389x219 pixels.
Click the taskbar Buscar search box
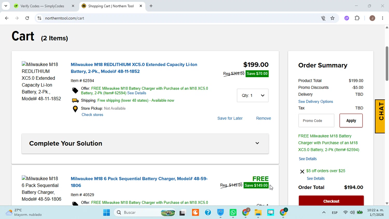[x=144, y=213]
